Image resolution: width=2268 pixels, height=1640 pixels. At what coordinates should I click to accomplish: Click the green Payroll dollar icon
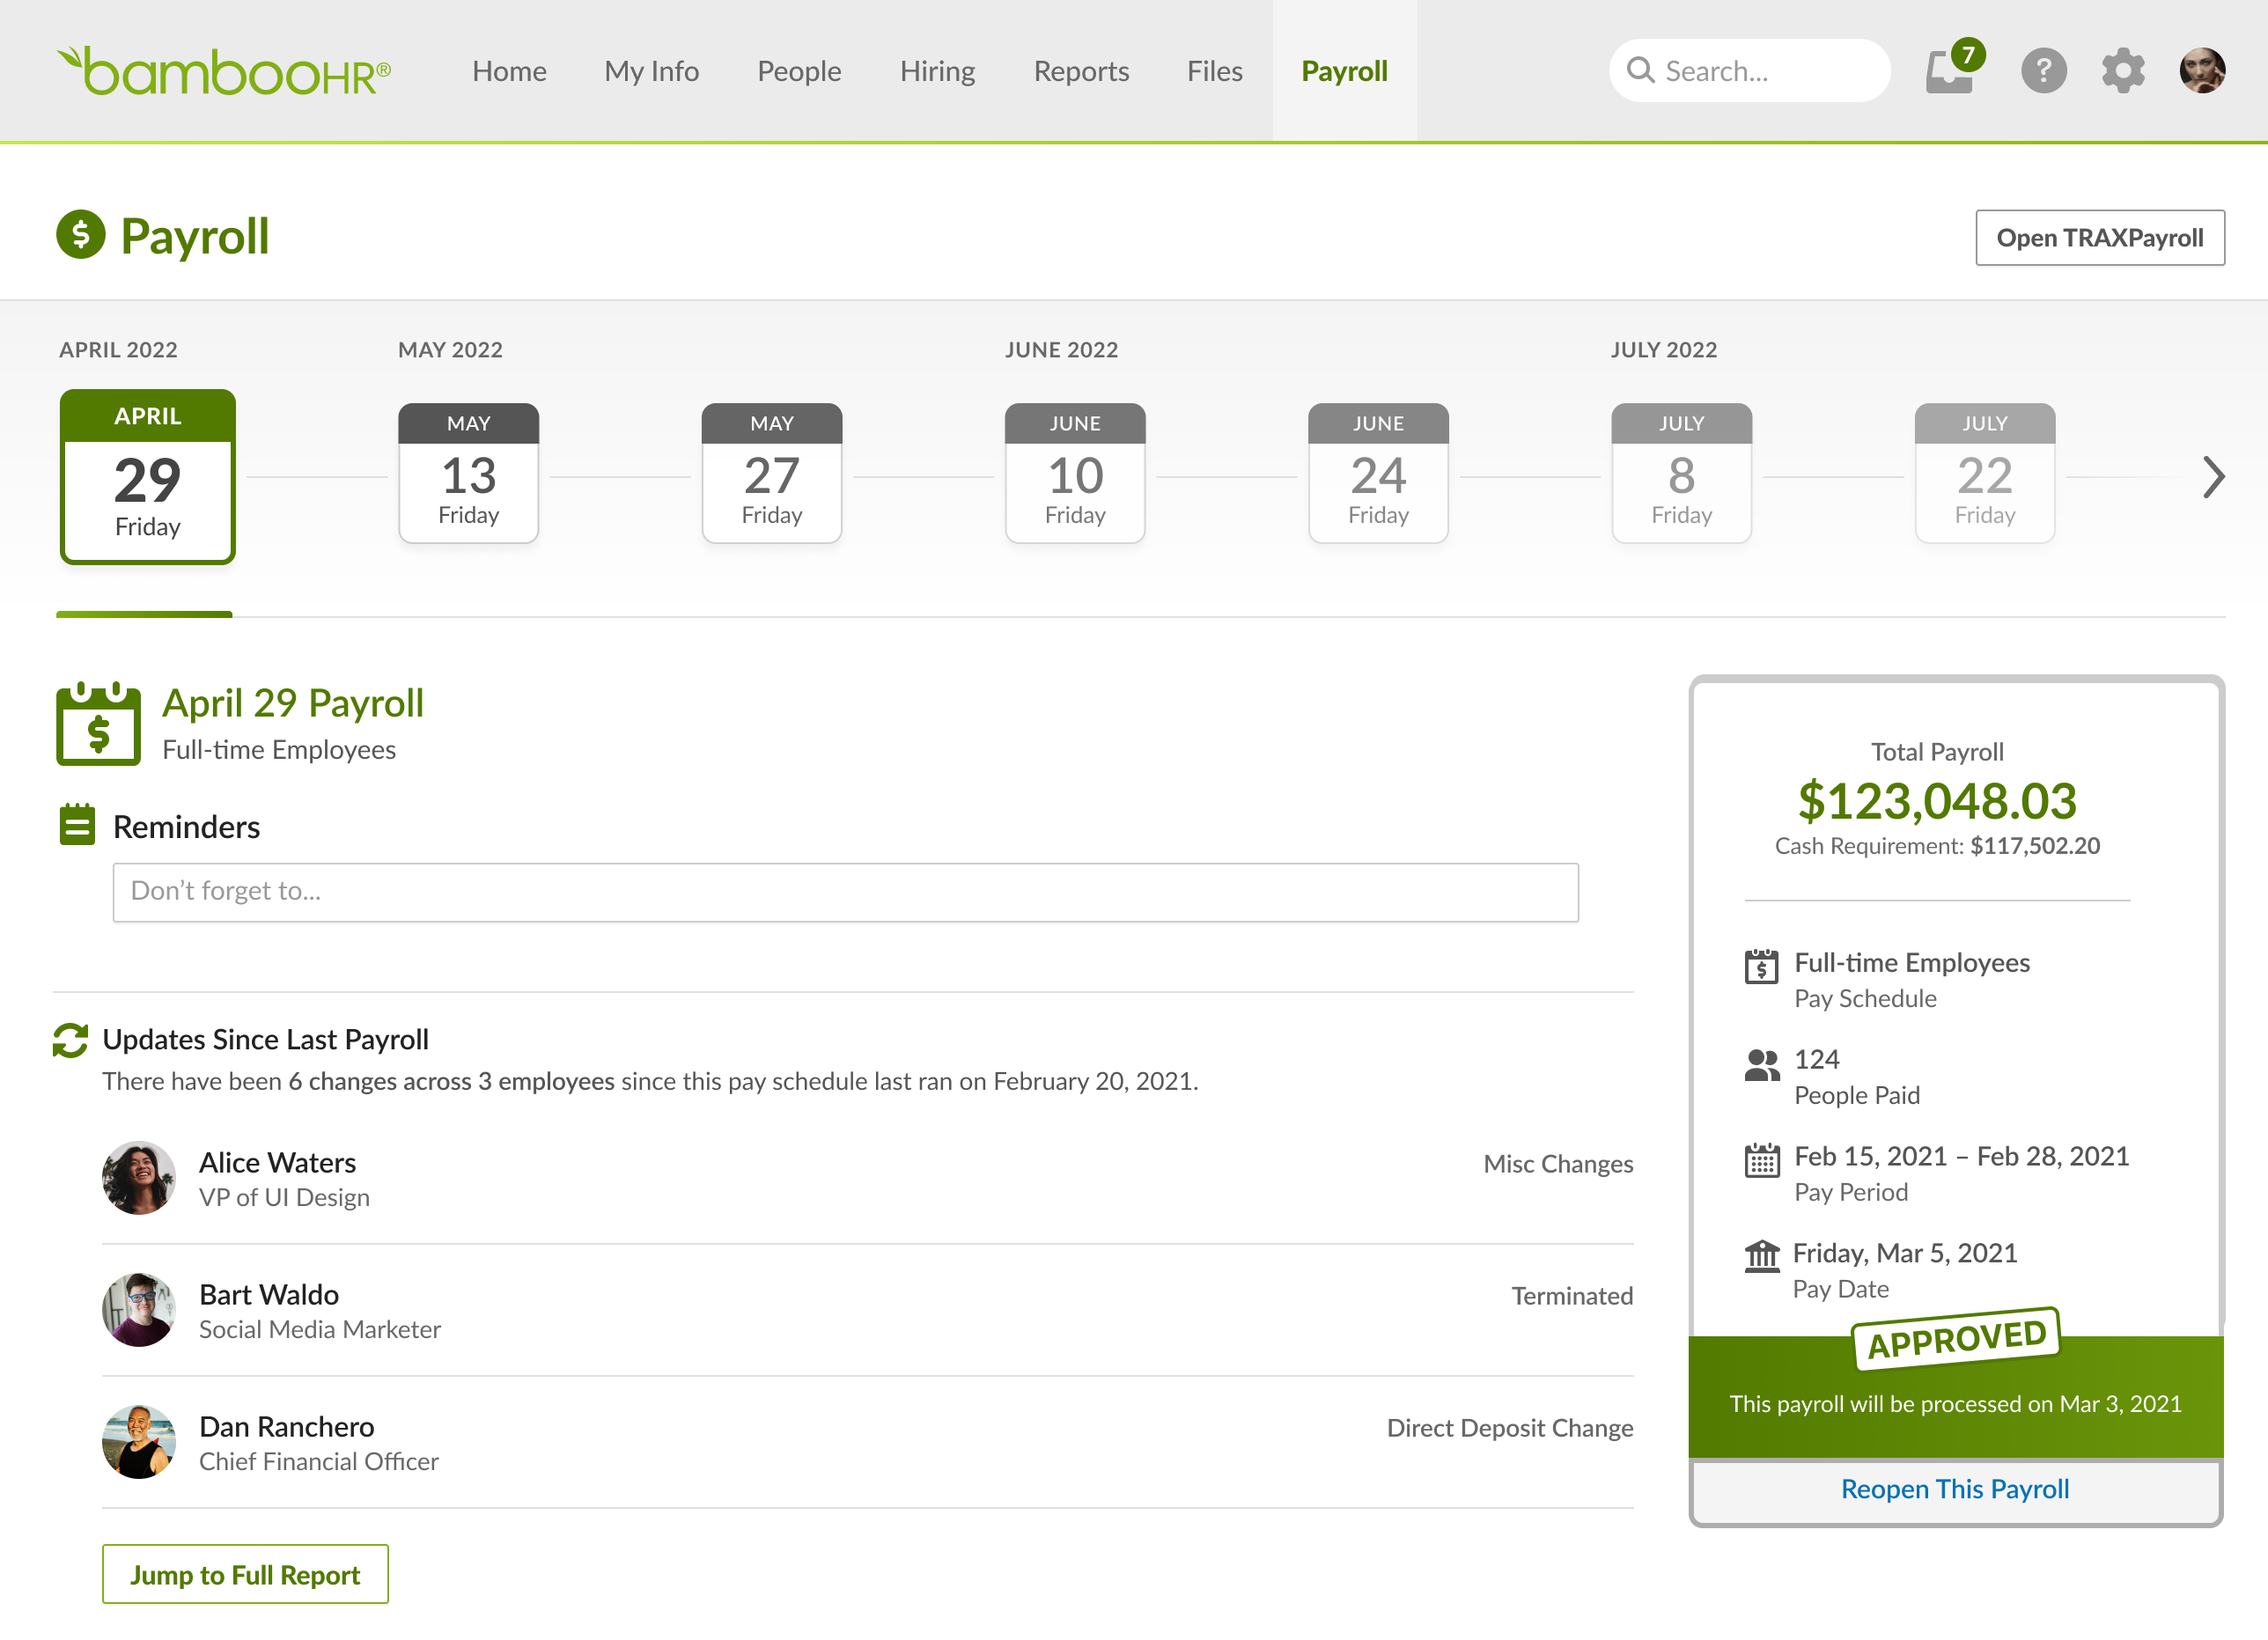[x=80, y=235]
